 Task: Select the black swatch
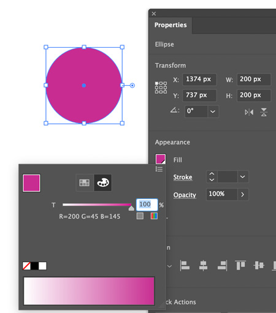point(35,266)
